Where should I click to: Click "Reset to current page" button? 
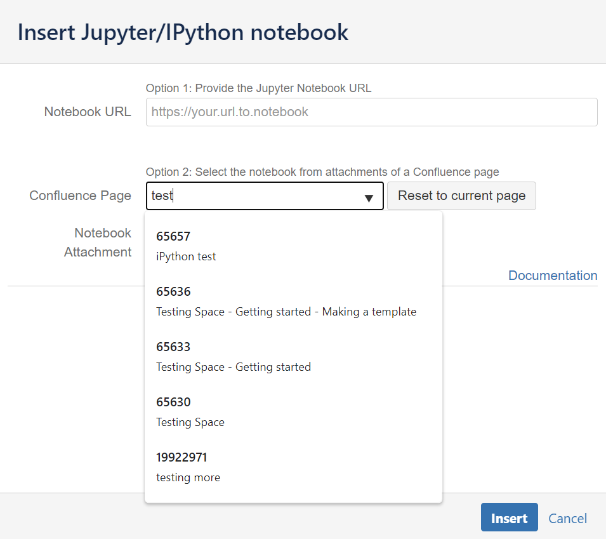(461, 196)
